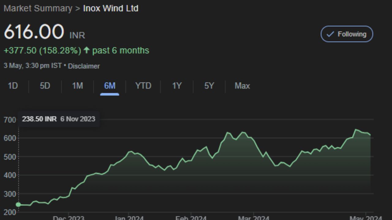Viewport: 392px width, 220px height.
Task: Click the '3 May, 3:30 pm IST' timestamp
Action: point(33,66)
